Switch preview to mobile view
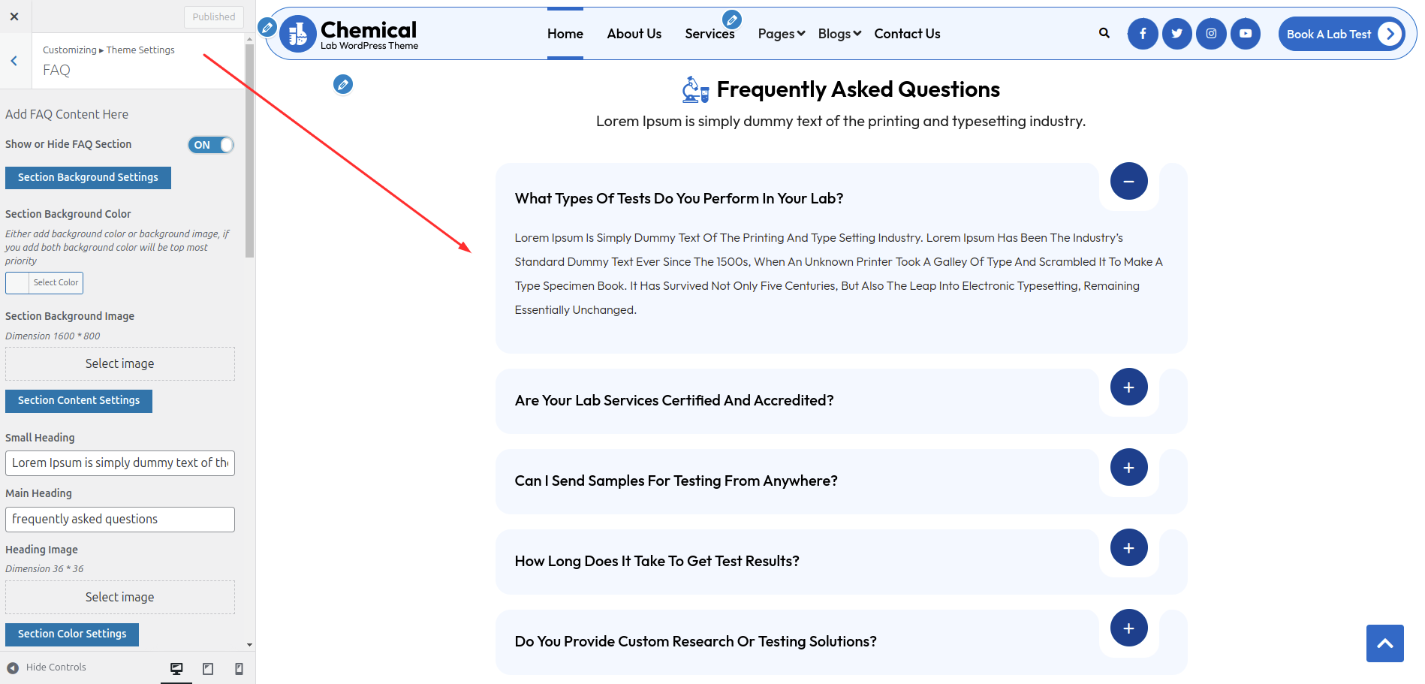 pos(239,667)
